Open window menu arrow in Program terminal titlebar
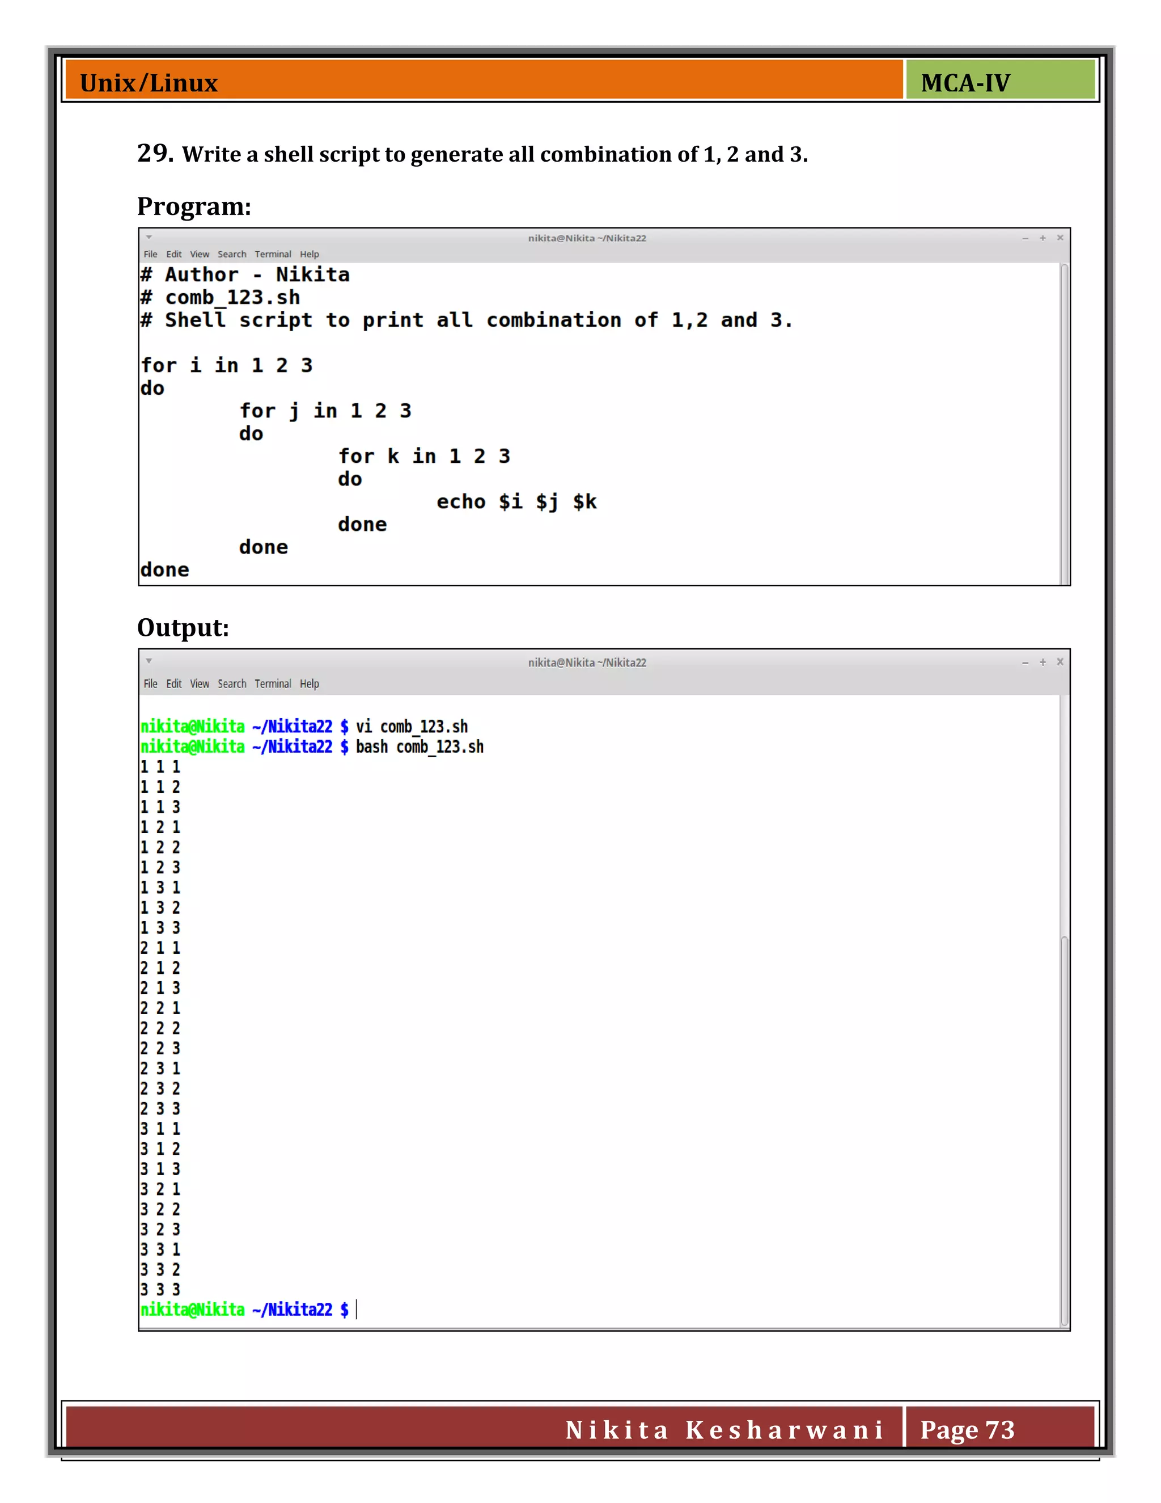The image size is (1161, 1503). coord(149,238)
